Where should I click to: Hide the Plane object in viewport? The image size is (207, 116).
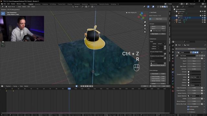click(x=203, y=22)
